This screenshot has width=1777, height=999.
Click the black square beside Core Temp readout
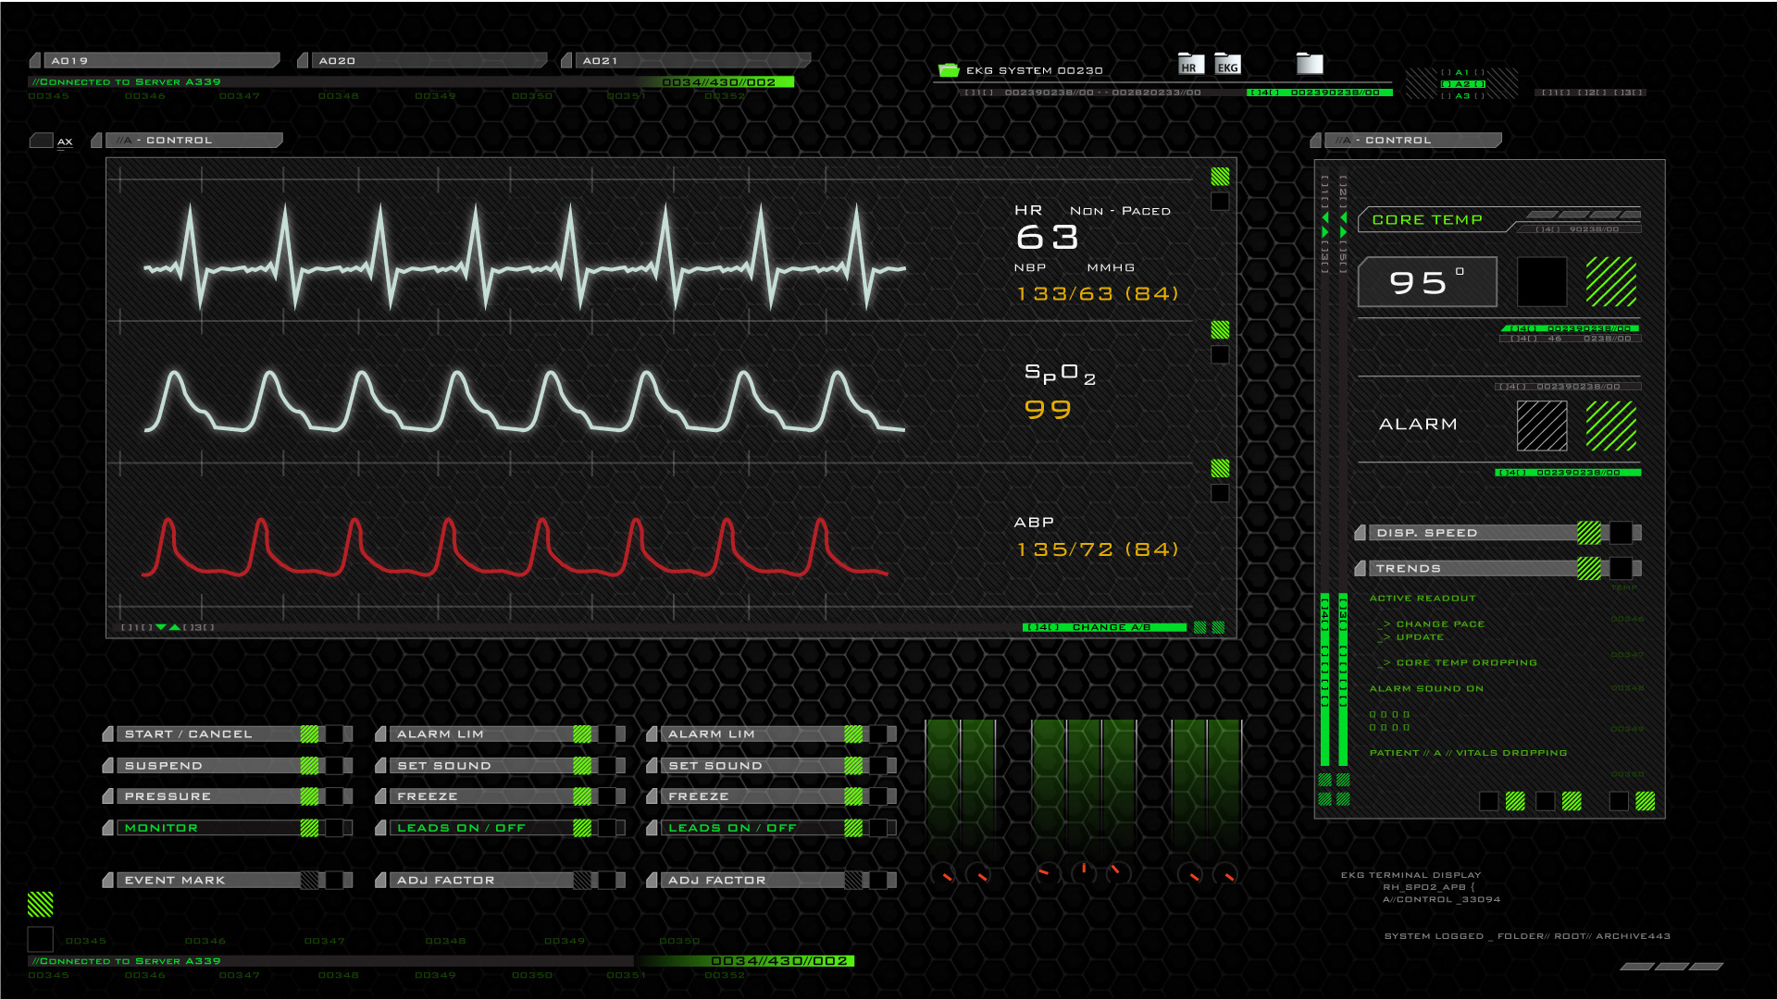tap(1542, 282)
